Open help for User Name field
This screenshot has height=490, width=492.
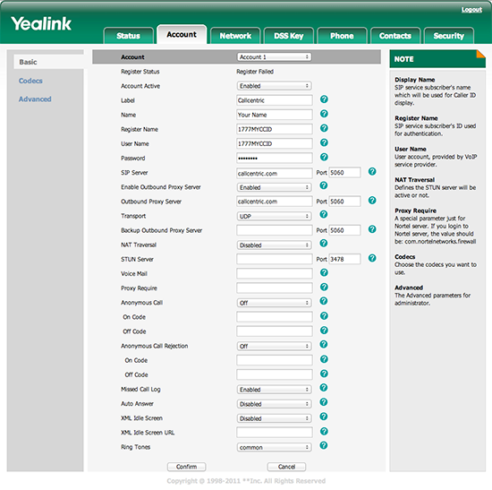pos(324,142)
